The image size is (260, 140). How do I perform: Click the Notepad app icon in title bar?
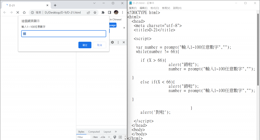click(130, 3)
